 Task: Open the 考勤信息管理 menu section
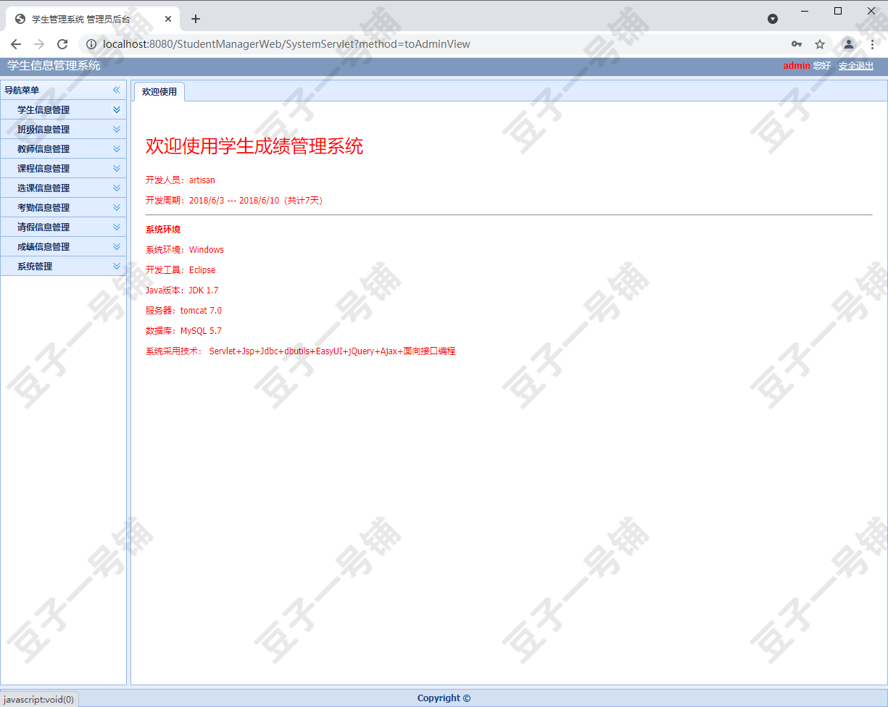point(63,207)
